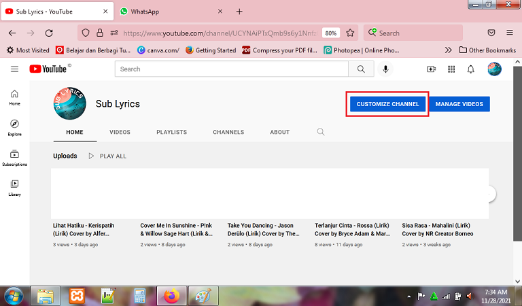
Task: Open the canva.com bookmark
Action: pyautogui.click(x=158, y=50)
